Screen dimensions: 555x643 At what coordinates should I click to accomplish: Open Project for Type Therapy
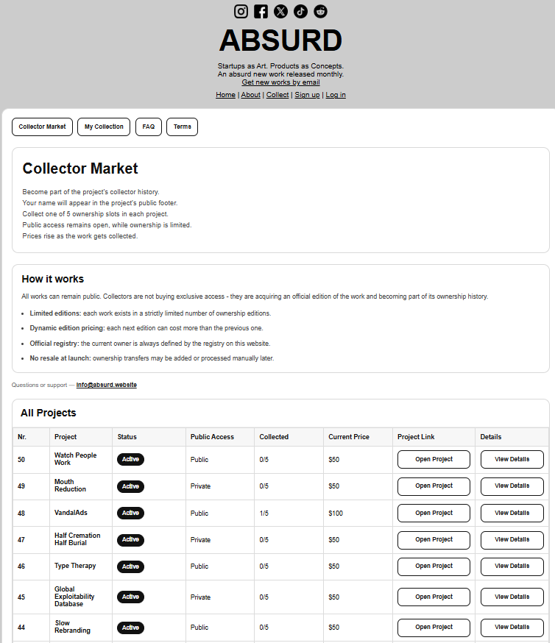point(434,566)
